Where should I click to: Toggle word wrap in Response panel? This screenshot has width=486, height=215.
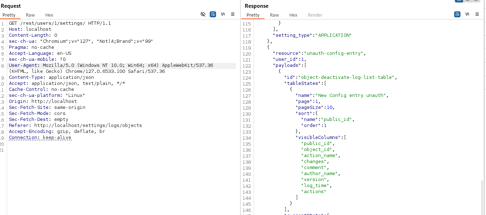[x=457, y=14]
